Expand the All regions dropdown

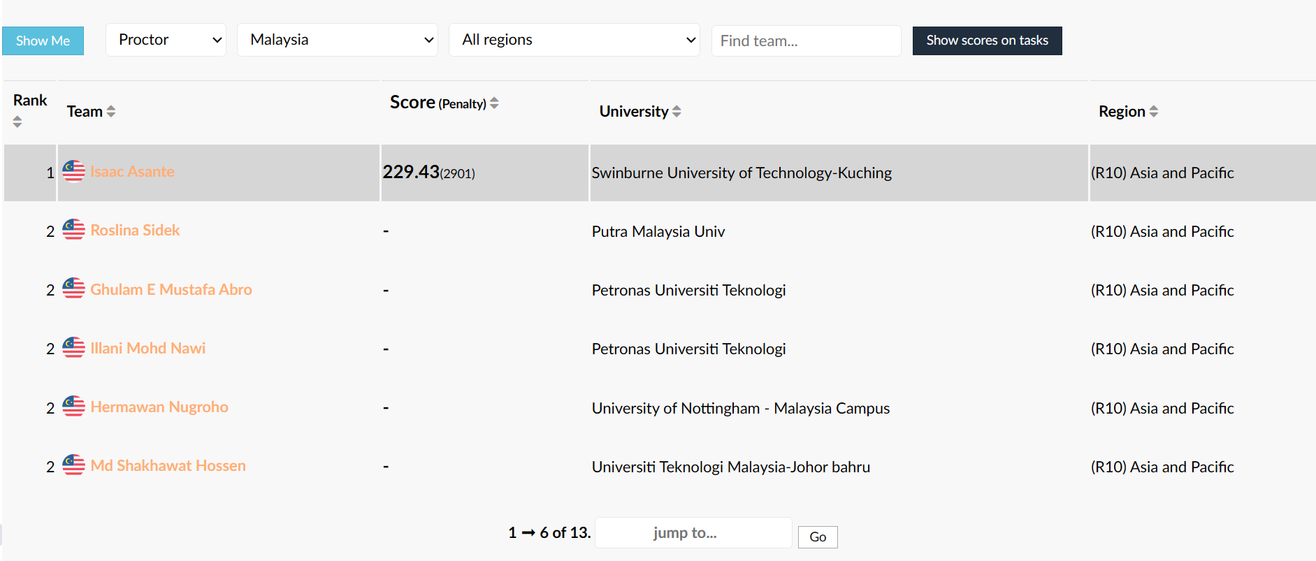click(x=574, y=40)
